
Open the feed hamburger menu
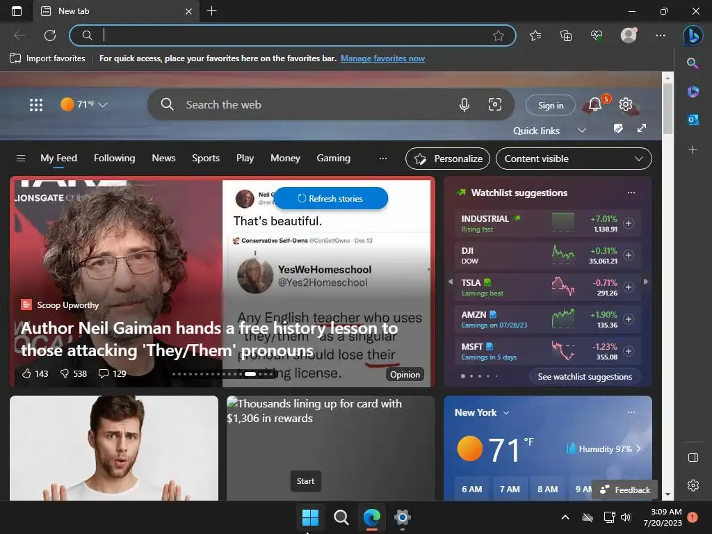20,158
